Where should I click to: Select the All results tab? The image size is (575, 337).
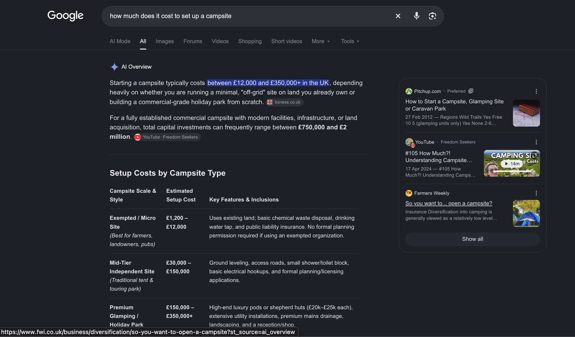pos(143,41)
